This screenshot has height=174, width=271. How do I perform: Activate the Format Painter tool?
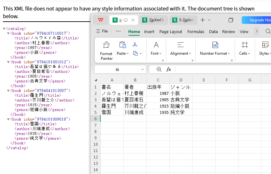[106, 51]
